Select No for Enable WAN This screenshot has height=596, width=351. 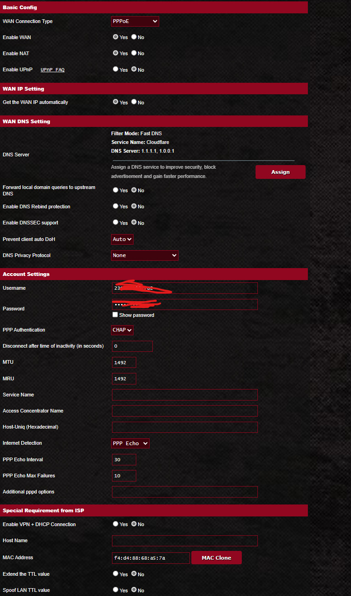[134, 37]
